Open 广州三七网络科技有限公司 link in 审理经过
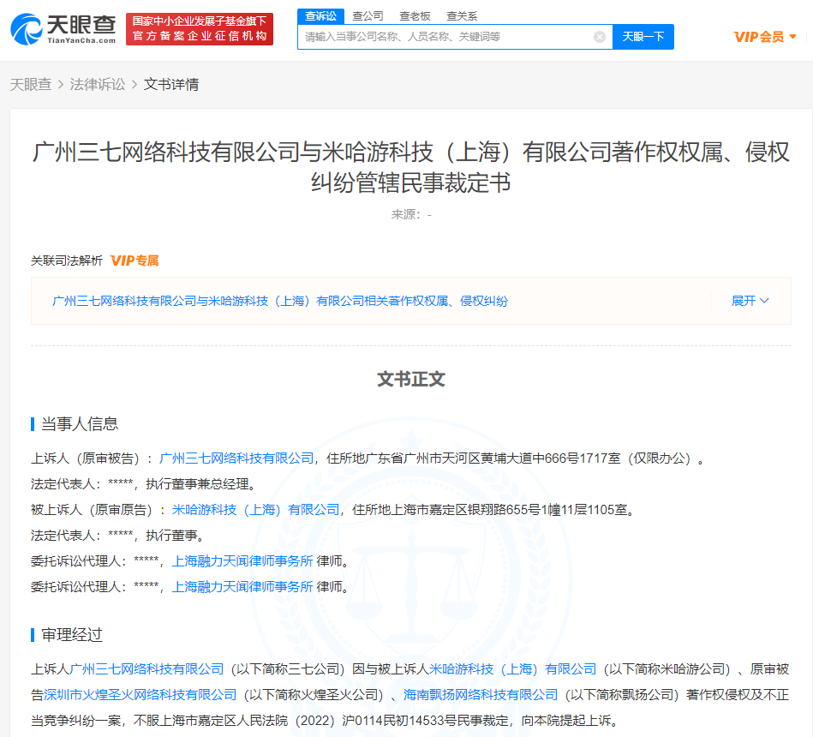Image resolution: width=813 pixels, height=737 pixels. tap(146, 669)
